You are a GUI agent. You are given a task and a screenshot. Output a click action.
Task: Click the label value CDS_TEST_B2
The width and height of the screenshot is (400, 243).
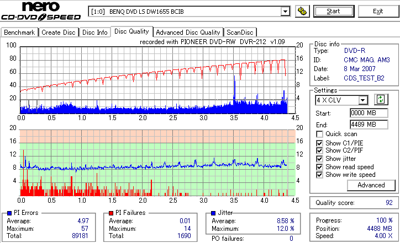[364, 78]
